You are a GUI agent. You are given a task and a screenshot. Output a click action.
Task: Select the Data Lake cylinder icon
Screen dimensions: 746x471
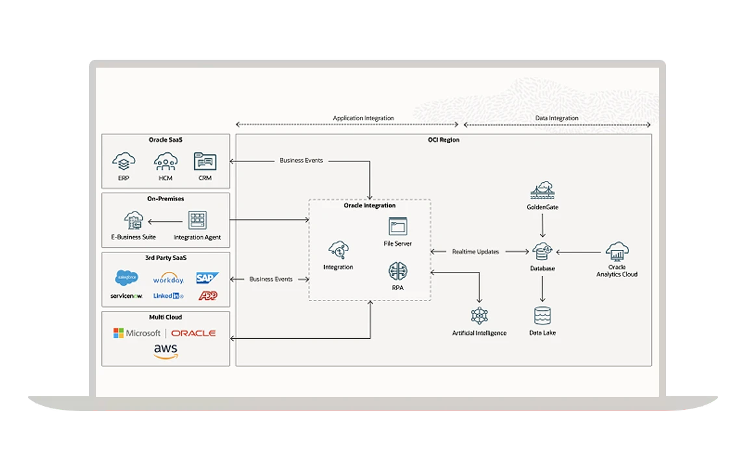[542, 316]
